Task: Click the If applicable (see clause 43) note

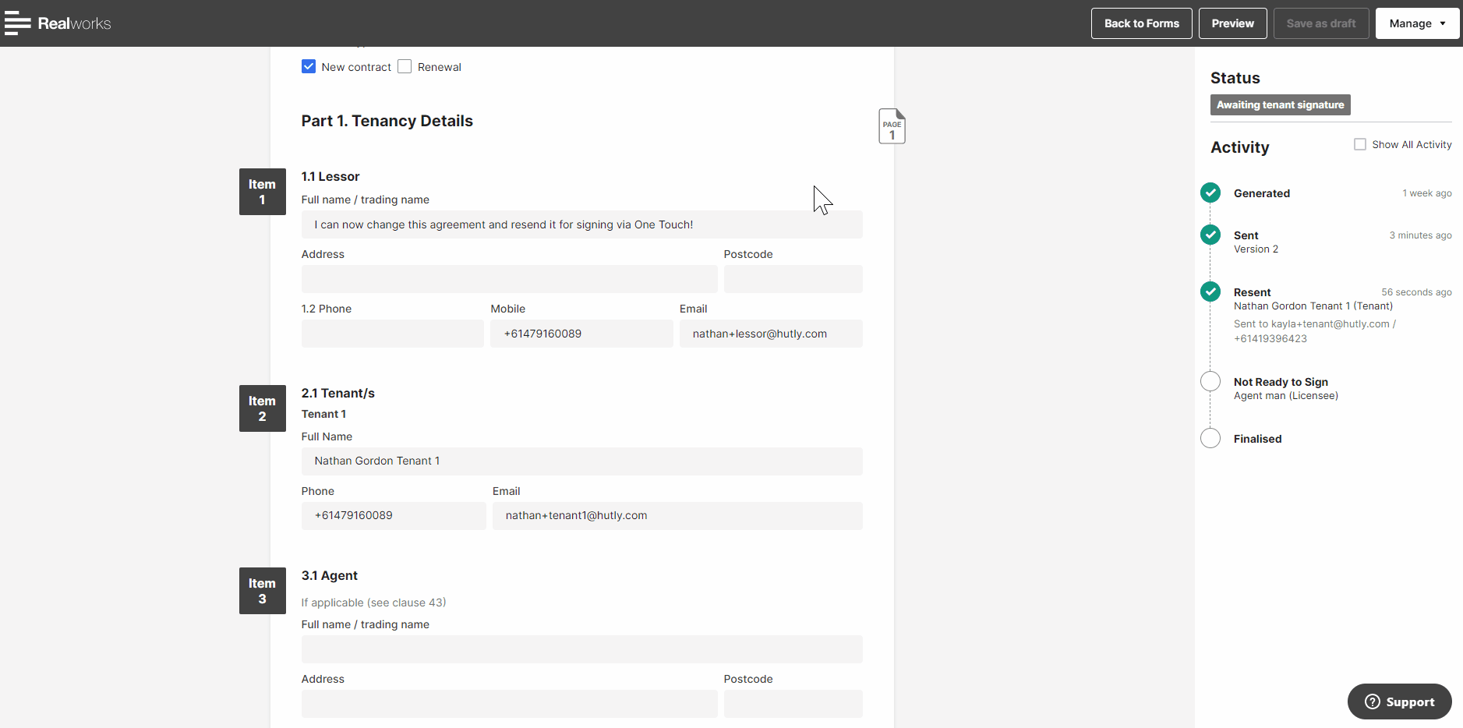Action: (x=373, y=603)
